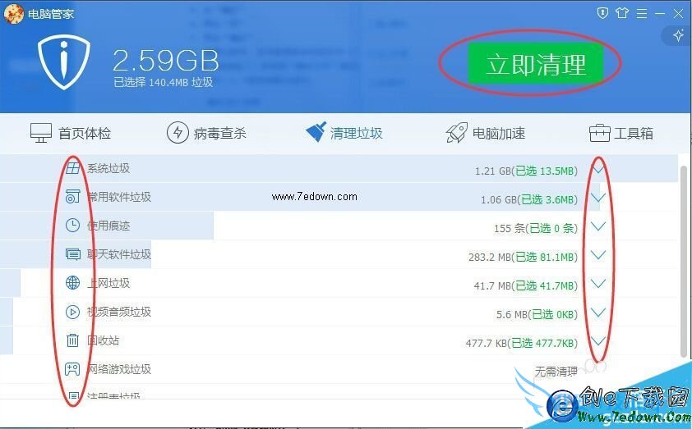This screenshot has height=429, width=692.
Task: Click the 使用痕迹 clock icon
Action: pyautogui.click(x=73, y=226)
